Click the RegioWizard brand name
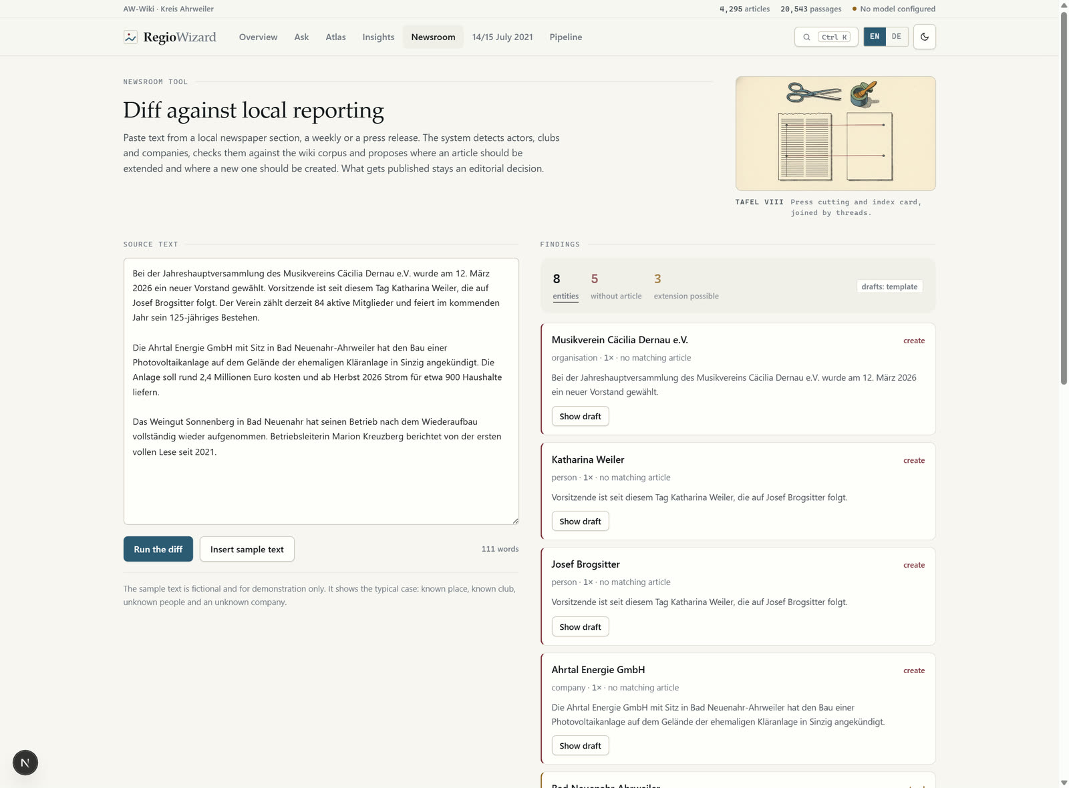Image resolution: width=1069 pixels, height=788 pixels. 180,37
